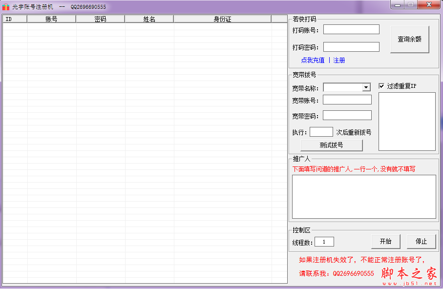Click the filtered IP list box

click(407, 122)
